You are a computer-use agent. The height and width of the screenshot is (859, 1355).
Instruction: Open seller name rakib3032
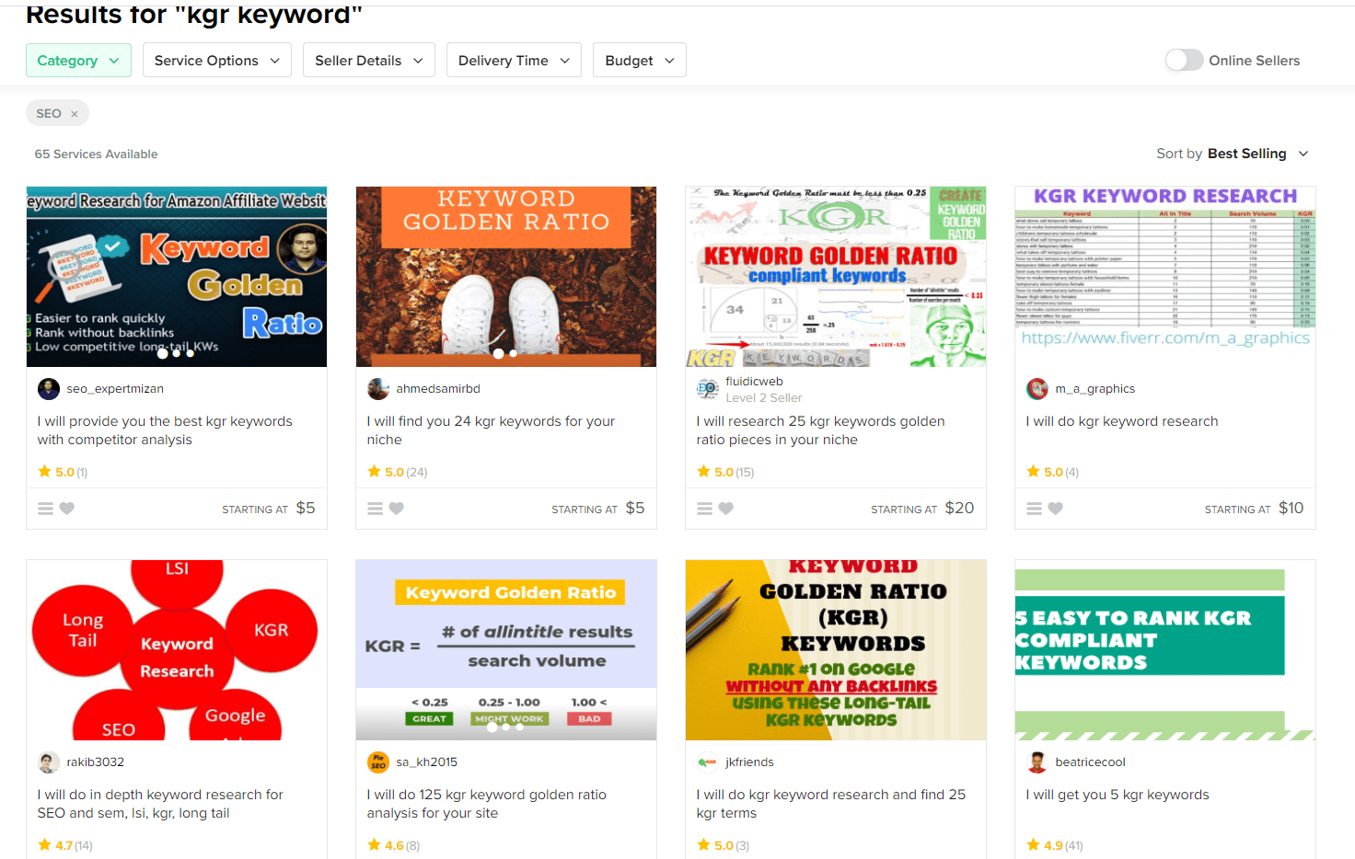click(96, 762)
